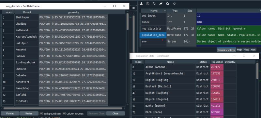Sort variables by the Name column header

[154, 11]
